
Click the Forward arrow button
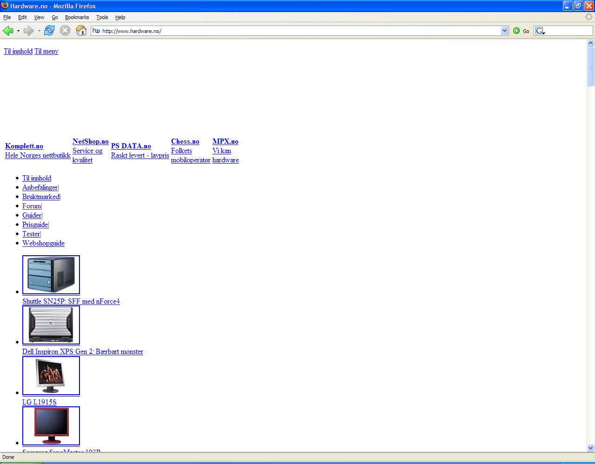(29, 31)
